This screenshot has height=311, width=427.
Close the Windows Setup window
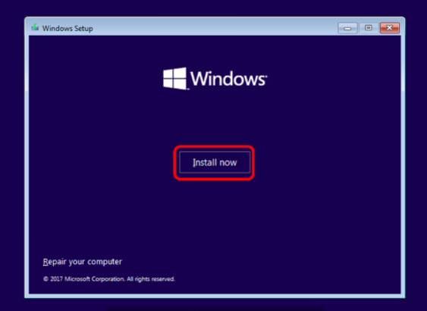pos(389,28)
